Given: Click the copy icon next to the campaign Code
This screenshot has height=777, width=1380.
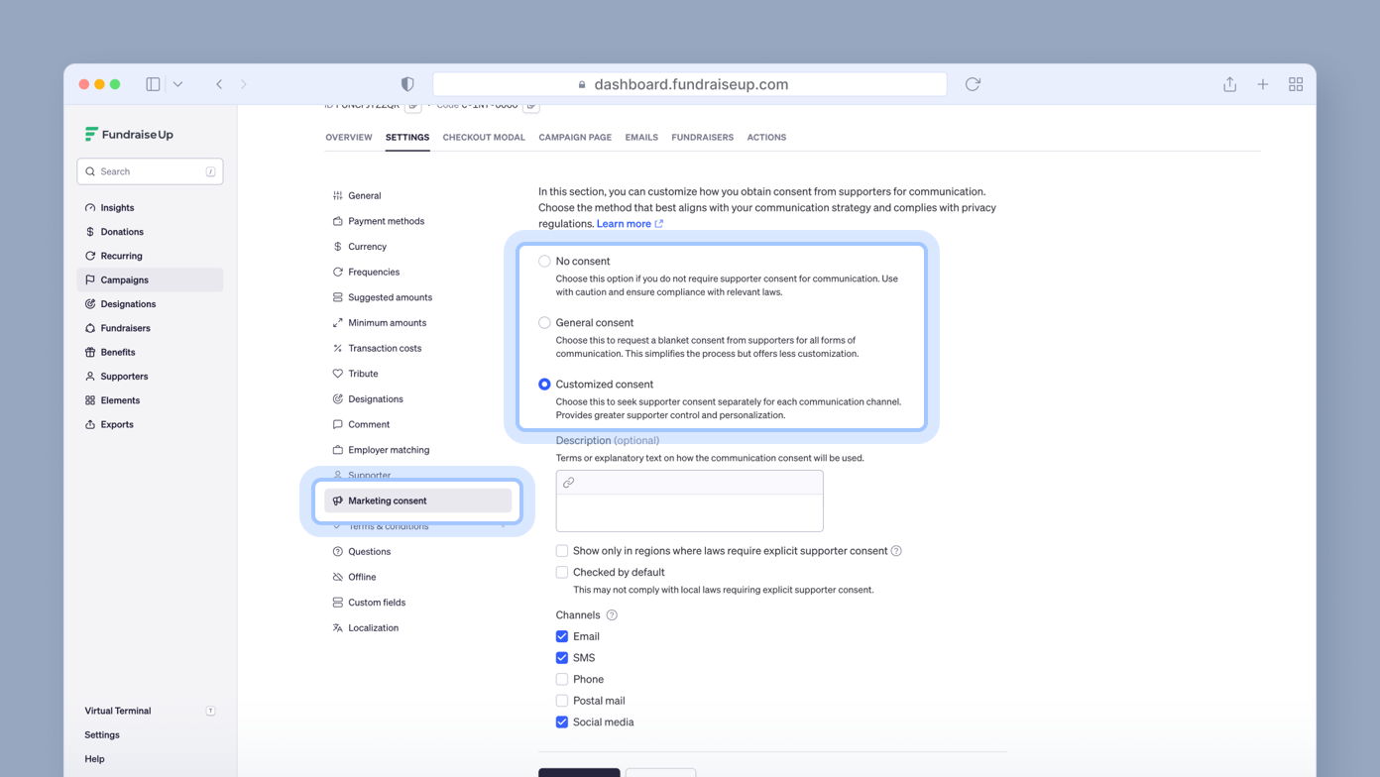Looking at the screenshot, I should [x=531, y=103].
